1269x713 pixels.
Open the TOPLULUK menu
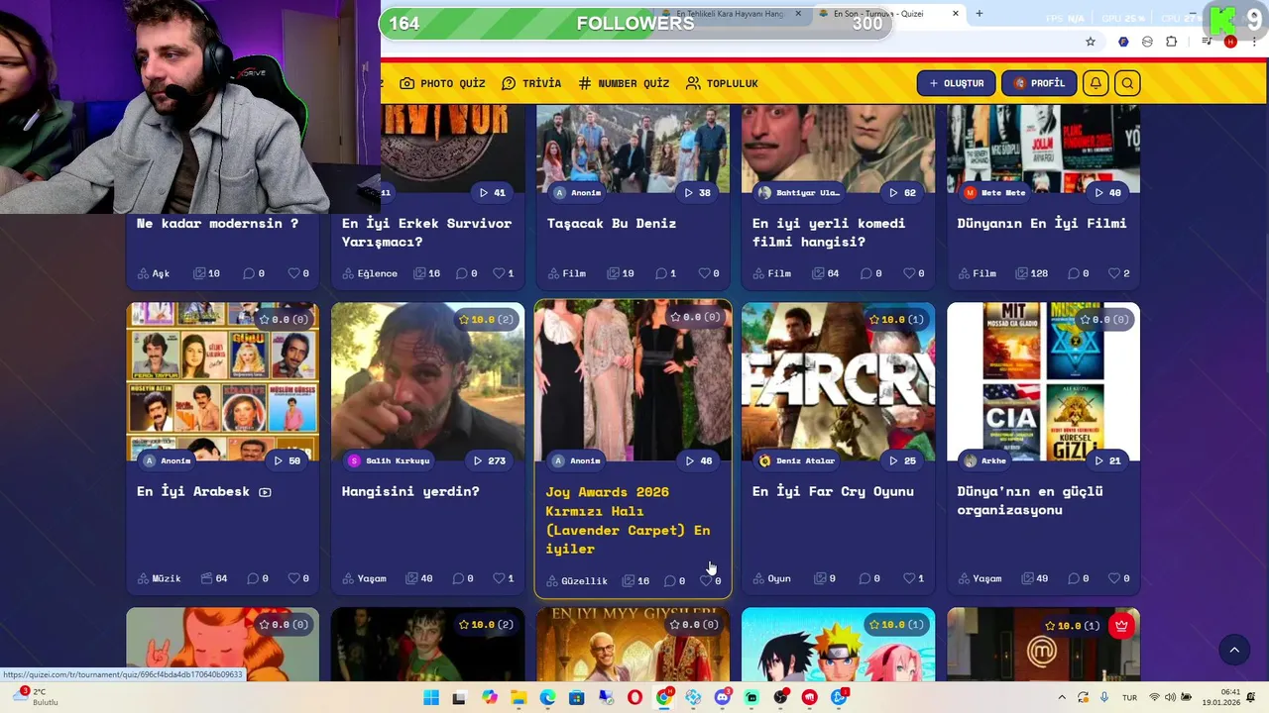pos(722,83)
